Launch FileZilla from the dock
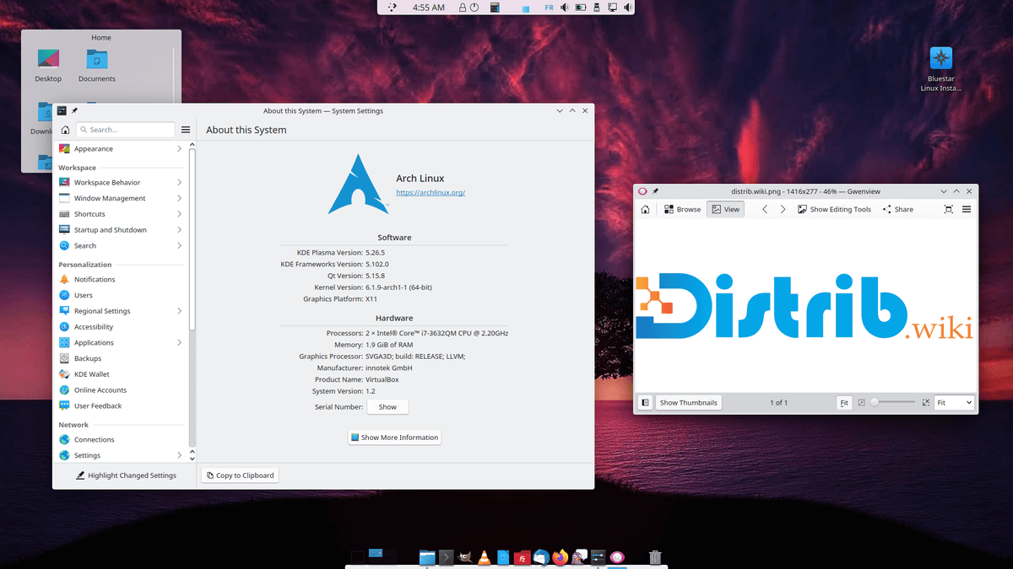1013x569 pixels. [x=522, y=557]
